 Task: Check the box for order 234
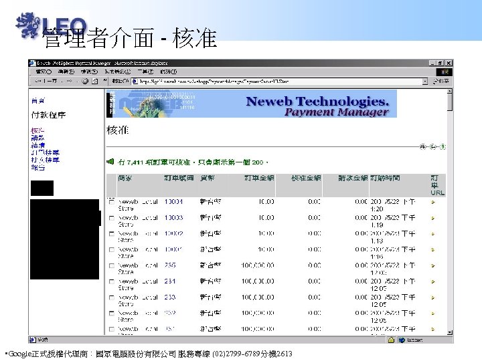coord(112,281)
